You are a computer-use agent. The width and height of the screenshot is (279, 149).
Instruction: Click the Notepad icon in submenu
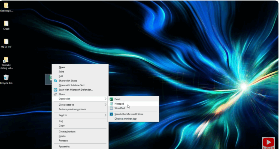click(111, 104)
